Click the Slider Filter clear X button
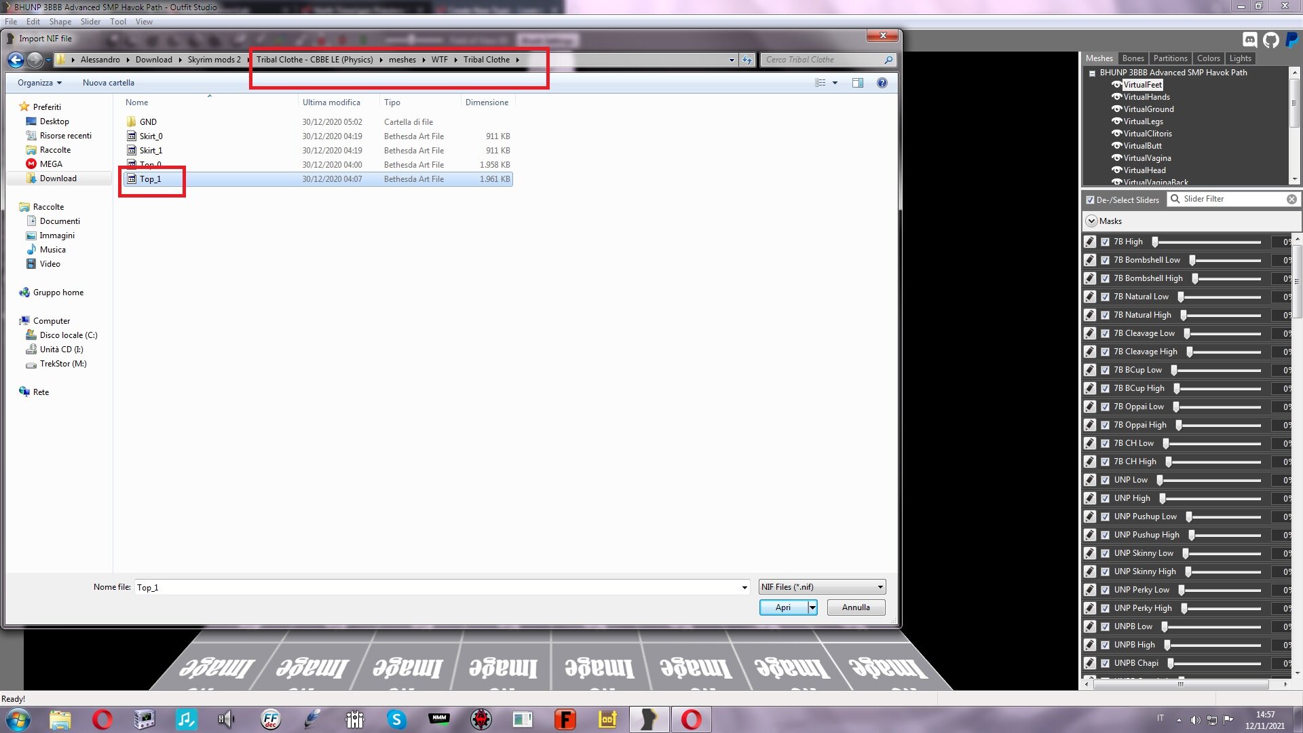The height and width of the screenshot is (733, 1303). pyautogui.click(x=1291, y=200)
